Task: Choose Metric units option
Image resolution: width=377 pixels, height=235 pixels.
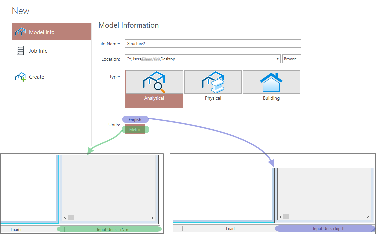Action: point(135,130)
